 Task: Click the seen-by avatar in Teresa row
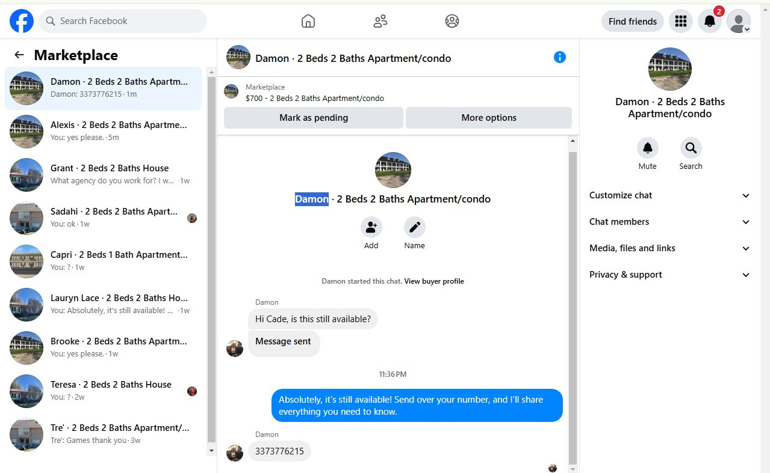[192, 391]
